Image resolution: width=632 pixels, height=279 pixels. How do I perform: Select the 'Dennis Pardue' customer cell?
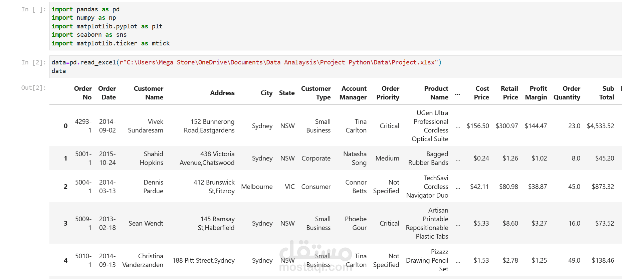tap(153, 187)
